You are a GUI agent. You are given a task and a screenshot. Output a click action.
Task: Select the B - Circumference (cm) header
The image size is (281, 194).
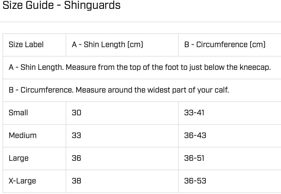[225, 45]
